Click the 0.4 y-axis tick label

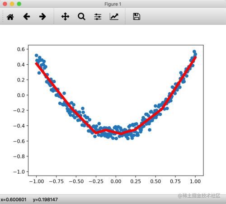pyautogui.click(x=21, y=65)
